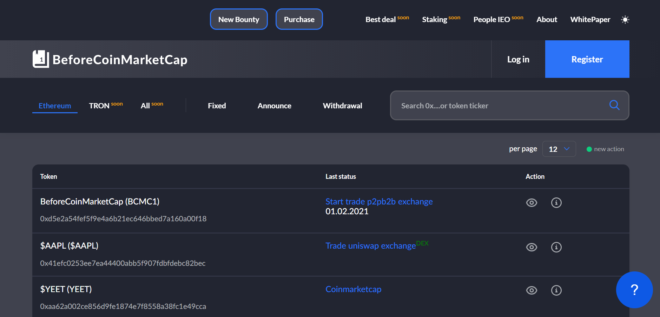Click the $AAPL contract address 0x41efc025...
The height and width of the screenshot is (317, 660).
pos(123,263)
